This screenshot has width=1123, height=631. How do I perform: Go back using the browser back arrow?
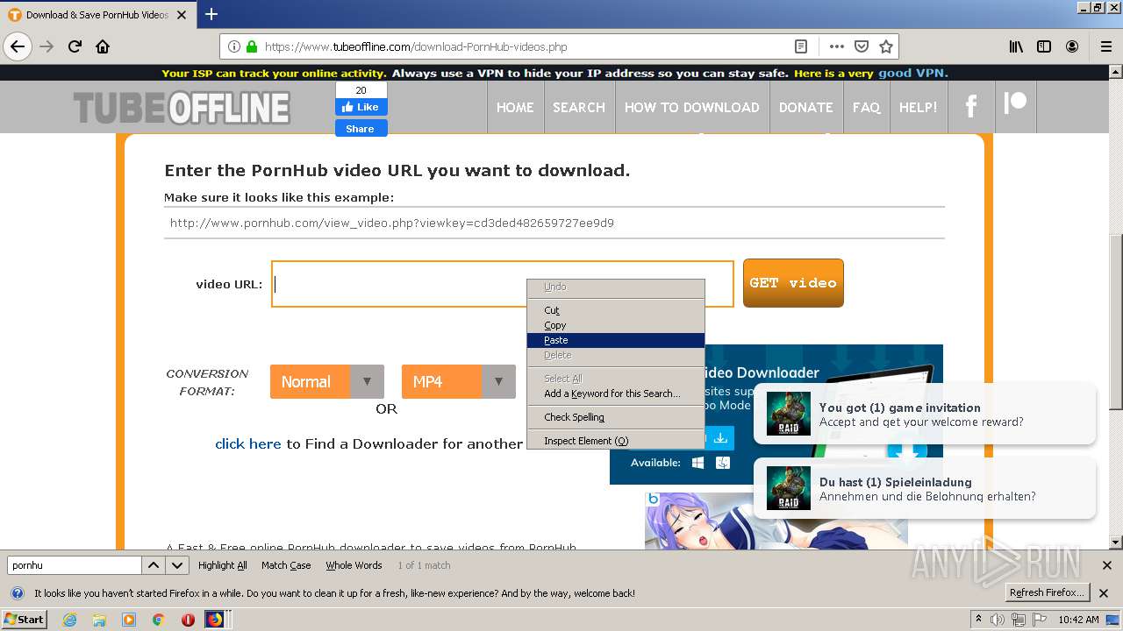[18, 46]
